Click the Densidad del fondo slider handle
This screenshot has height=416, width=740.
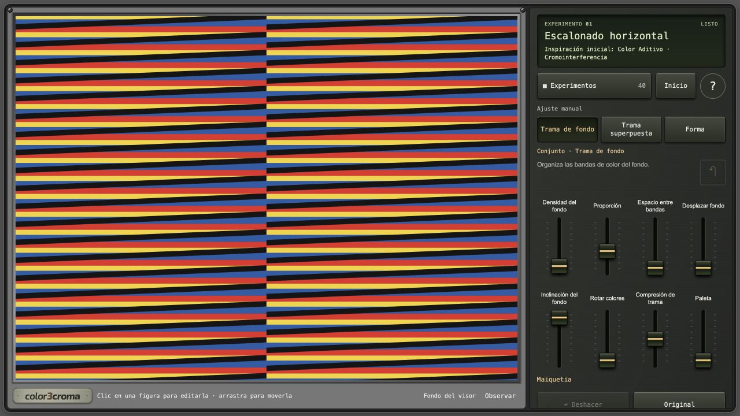559,266
